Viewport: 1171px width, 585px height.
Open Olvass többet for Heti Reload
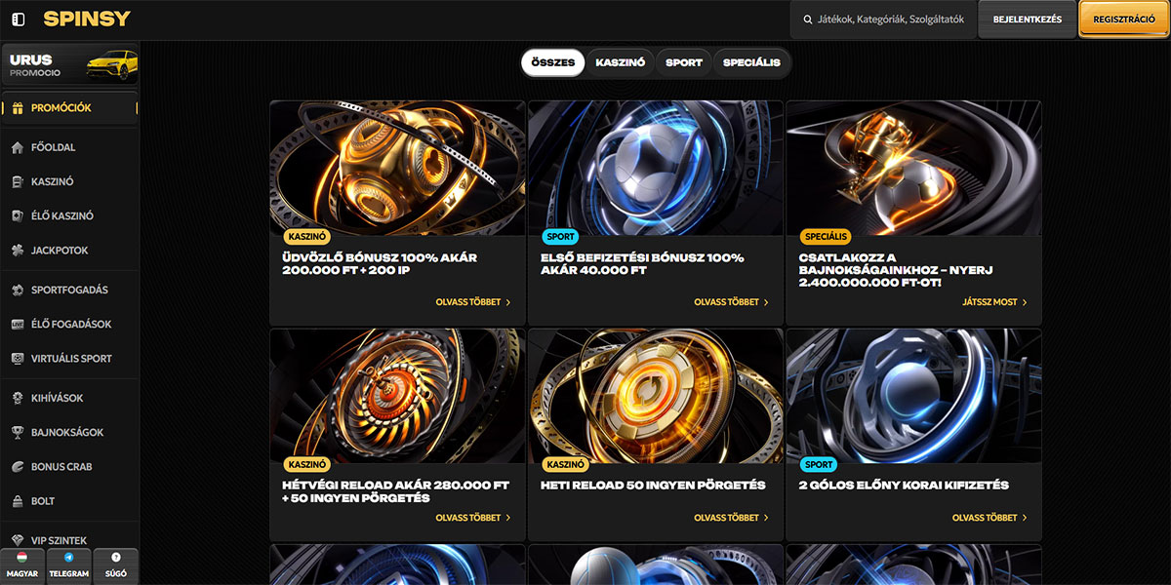[x=731, y=518]
